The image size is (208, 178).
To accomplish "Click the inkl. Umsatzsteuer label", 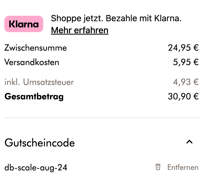I will [39, 82].
